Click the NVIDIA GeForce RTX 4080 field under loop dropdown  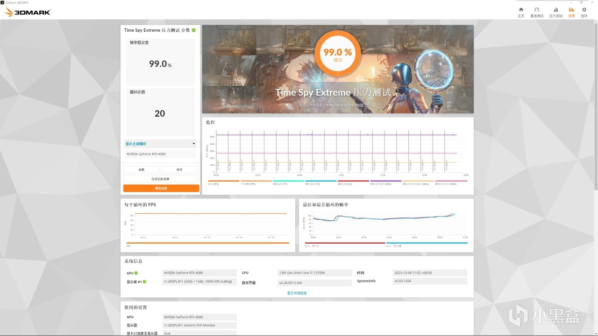(x=160, y=154)
